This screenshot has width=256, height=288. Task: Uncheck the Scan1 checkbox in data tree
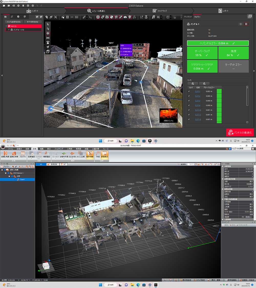16,180
